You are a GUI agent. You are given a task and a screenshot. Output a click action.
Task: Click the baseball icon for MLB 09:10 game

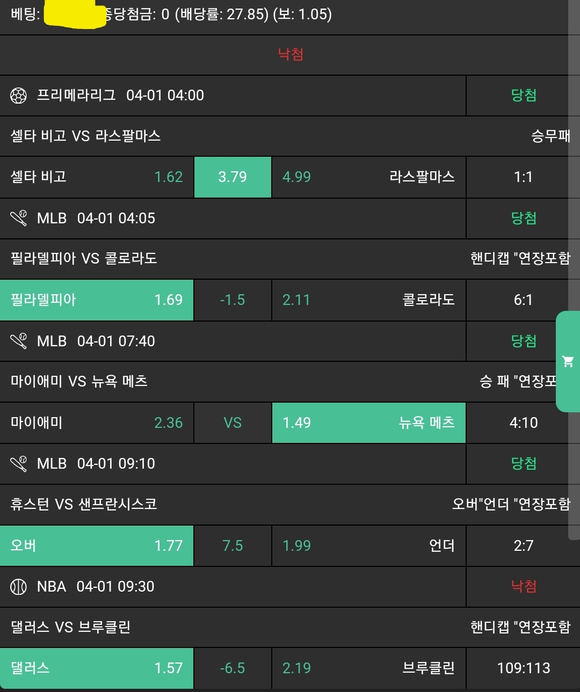pyautogui.click(x=18, y=464)
